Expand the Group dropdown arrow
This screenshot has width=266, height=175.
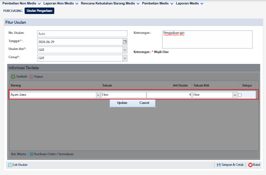pyautogui.click(x=125, y=58)
